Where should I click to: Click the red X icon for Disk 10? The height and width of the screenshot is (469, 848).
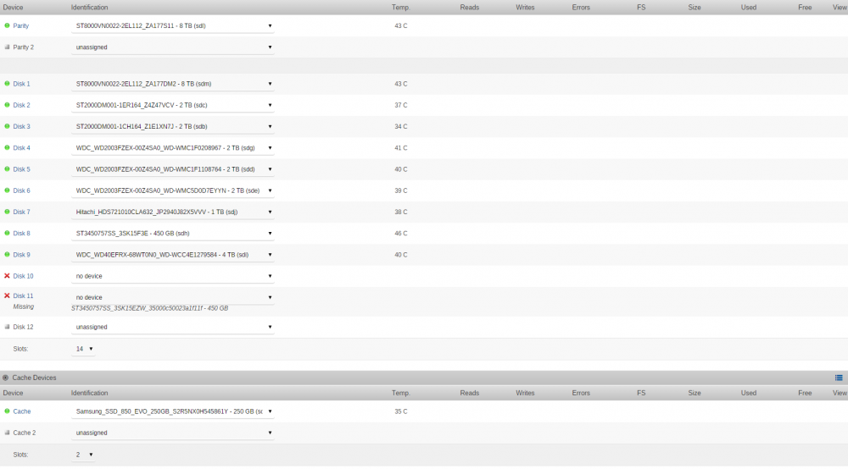pyautogui.click(x=7, y=276)
